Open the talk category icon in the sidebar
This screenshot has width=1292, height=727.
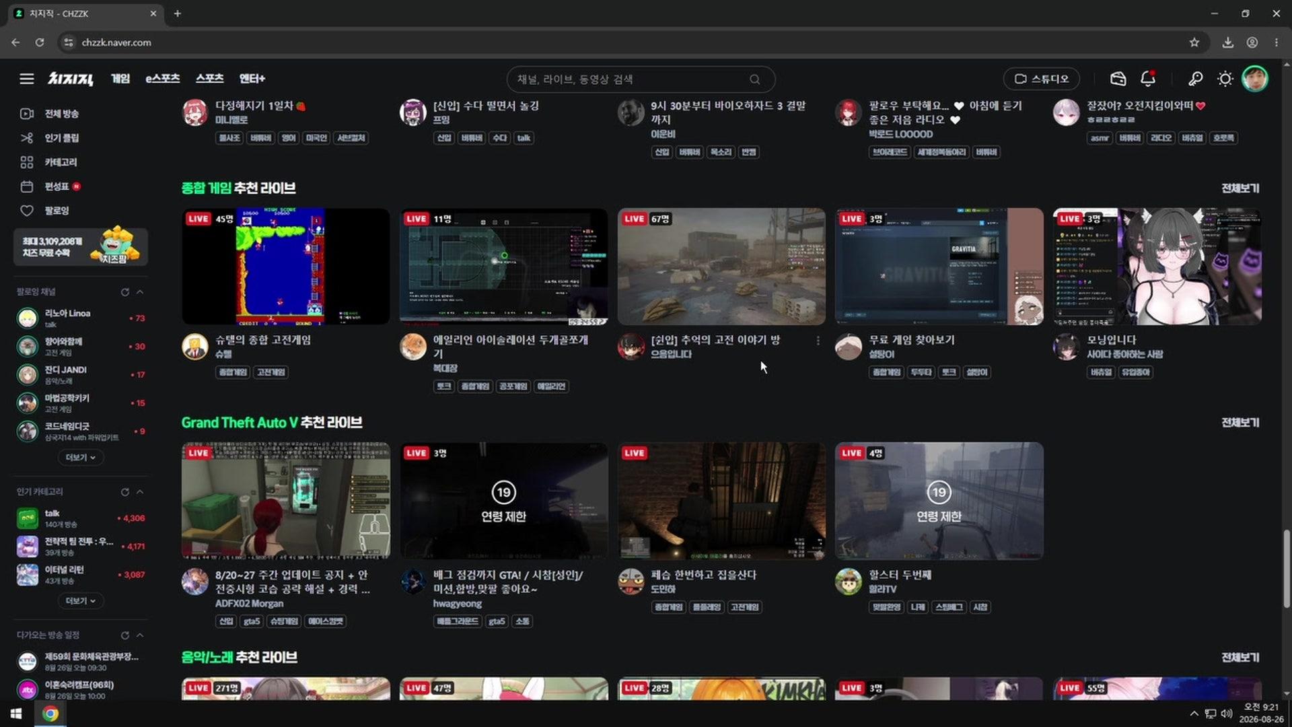[x=28, y=518]
